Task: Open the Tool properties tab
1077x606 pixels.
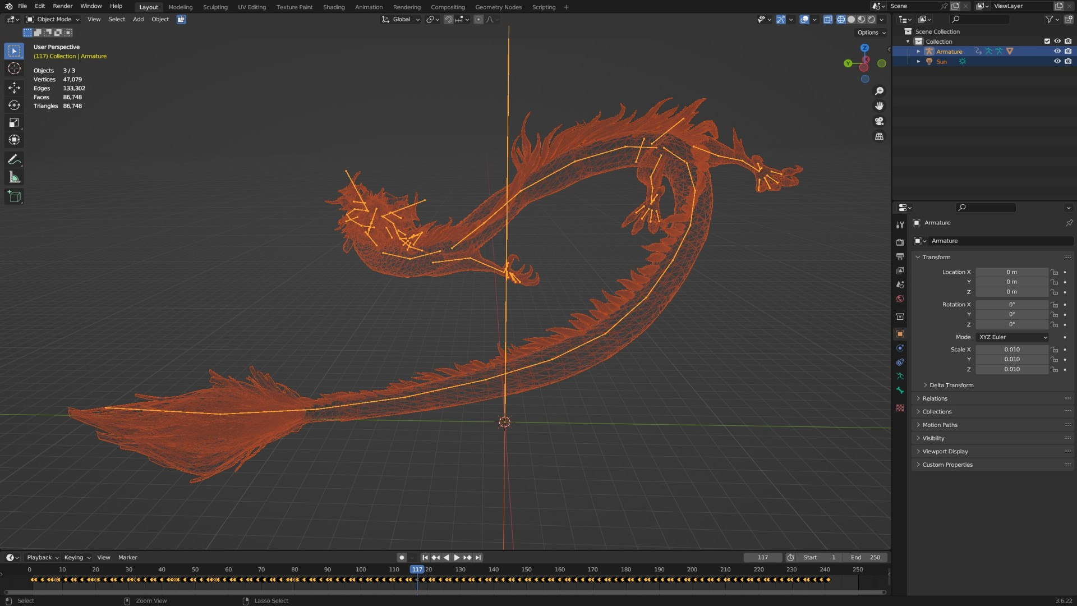Action: click(x=900, y=224)
